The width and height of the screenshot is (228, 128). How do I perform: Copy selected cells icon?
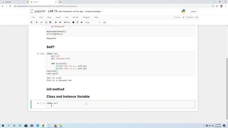(x=46, y=22)
